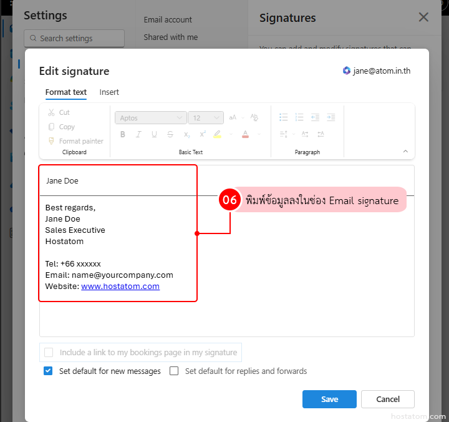The height and width of the screenshot is (422, 449).
Task: Insert a bulleted list
Action: coord(284,117)
